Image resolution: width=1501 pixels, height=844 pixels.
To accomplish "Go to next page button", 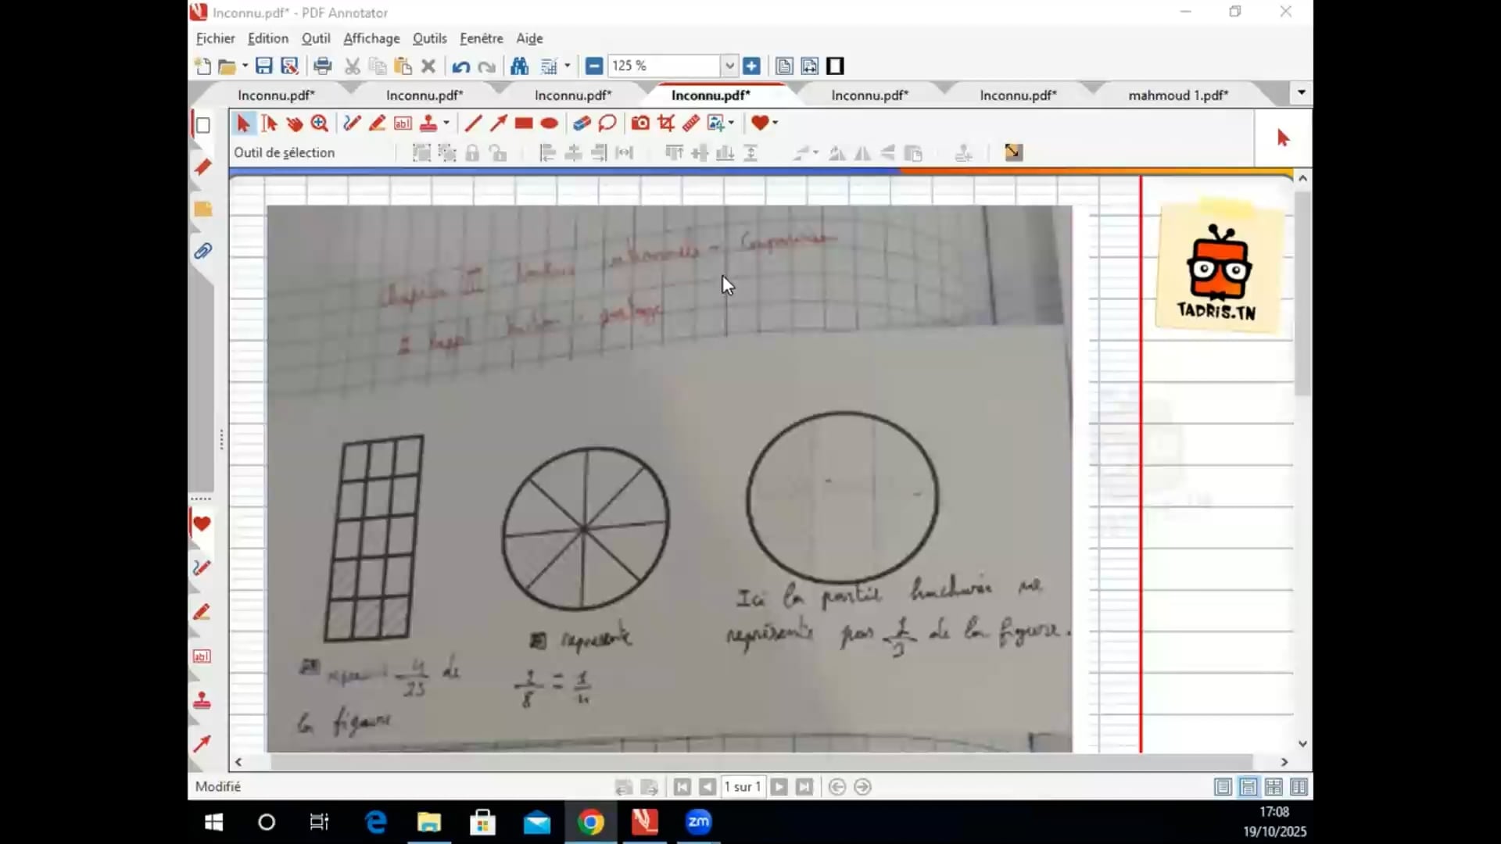I will click(779, 787).
